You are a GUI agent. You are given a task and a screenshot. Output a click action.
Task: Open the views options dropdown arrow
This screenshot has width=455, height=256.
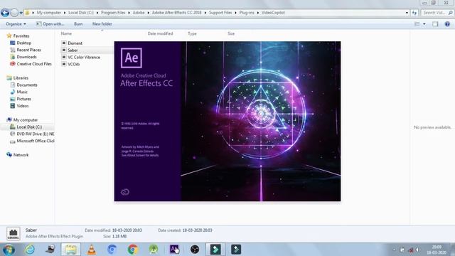424,24
